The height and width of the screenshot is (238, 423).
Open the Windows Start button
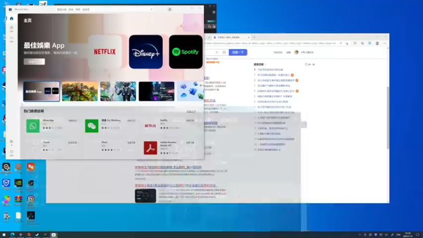(4, 235)
